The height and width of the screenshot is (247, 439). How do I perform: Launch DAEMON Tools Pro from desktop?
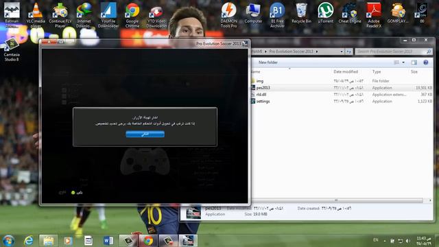pos(228,15)
